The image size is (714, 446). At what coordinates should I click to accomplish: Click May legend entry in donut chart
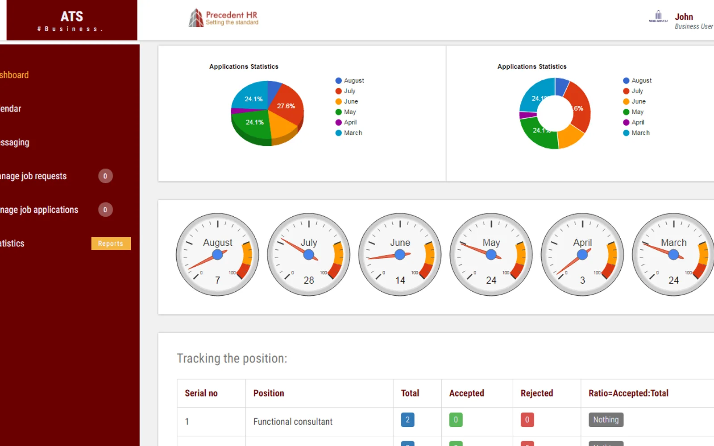click(634, 112)
